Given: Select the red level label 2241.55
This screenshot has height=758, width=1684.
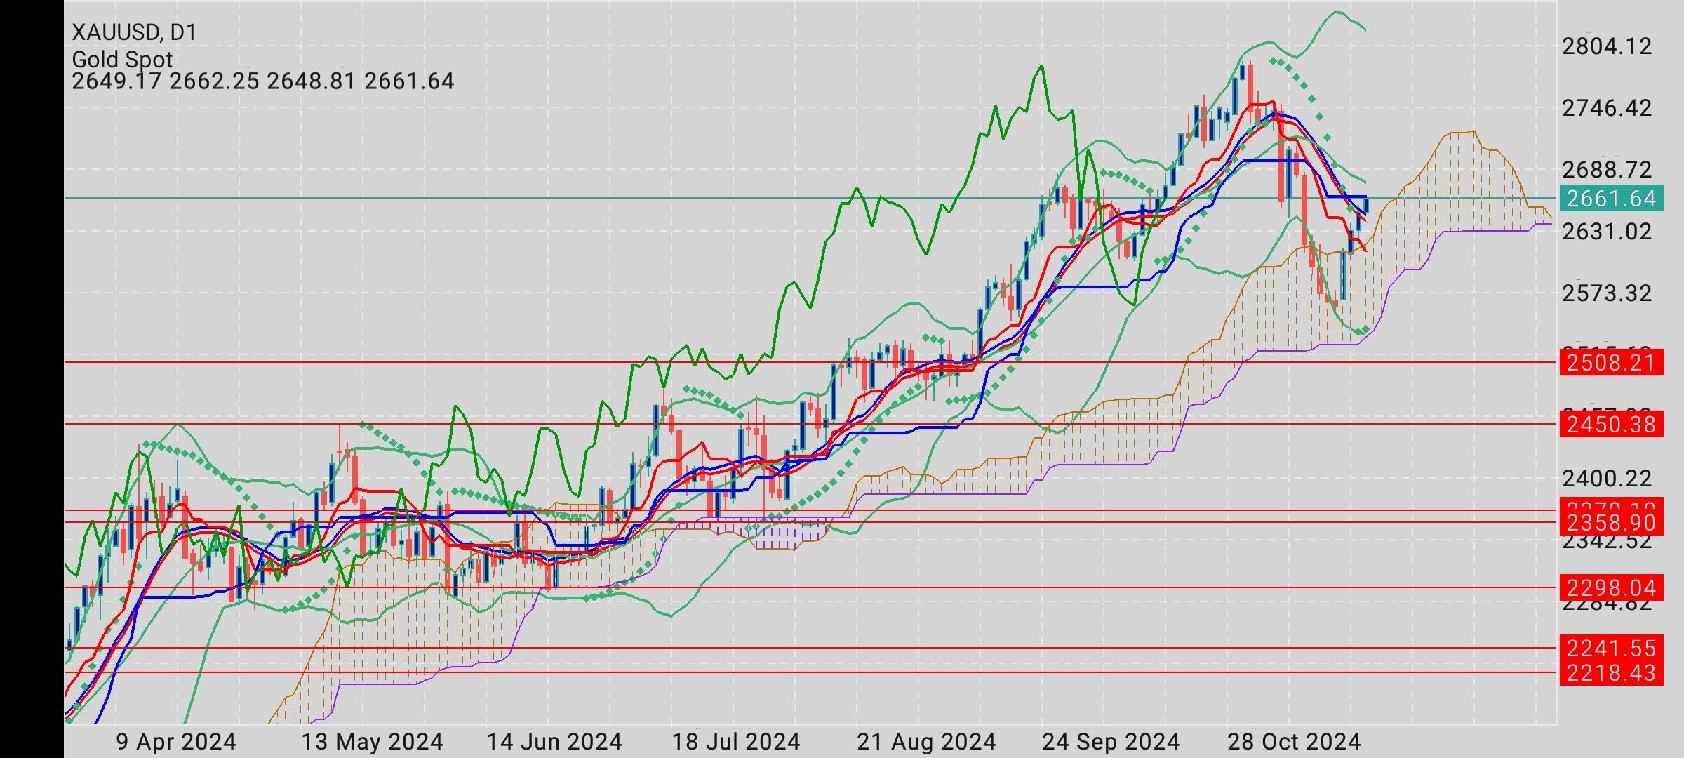Looking at the screenshot, I should click(x=1611, y=648).
